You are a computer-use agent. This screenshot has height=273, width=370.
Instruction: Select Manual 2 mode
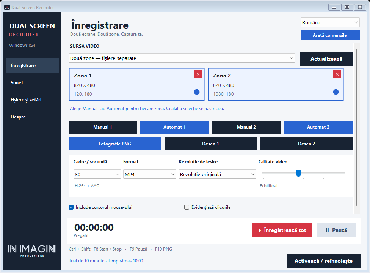point(246,127)
